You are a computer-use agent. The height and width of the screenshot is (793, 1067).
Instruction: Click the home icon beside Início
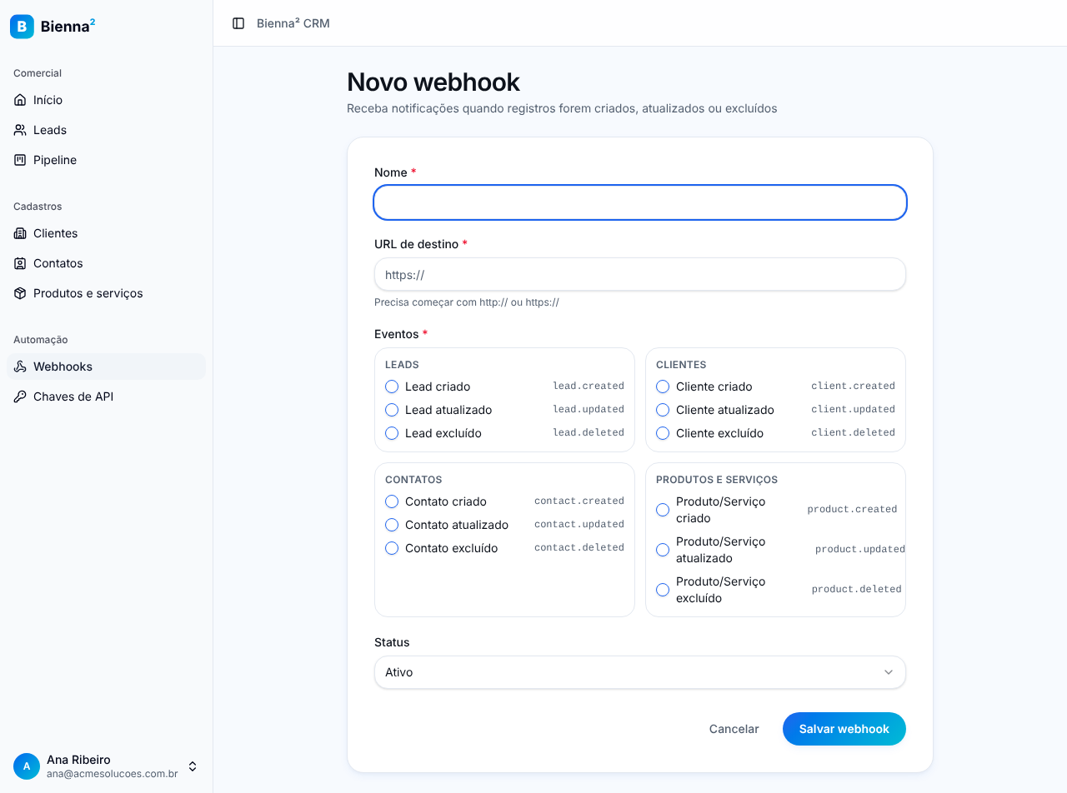[20, 100]
